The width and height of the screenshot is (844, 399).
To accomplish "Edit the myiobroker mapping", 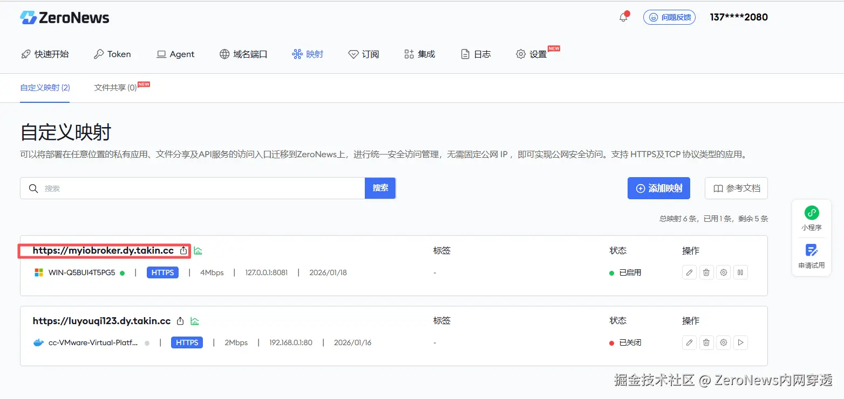I will click(689, 272).
